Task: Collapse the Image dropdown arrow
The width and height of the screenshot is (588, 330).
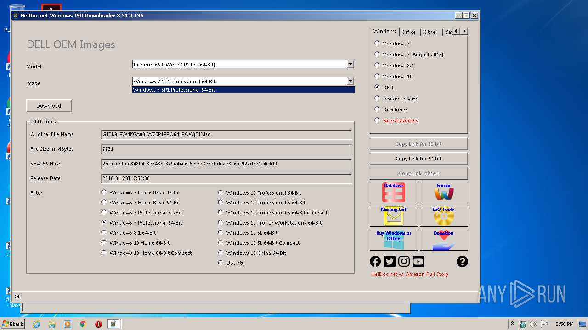Action: (350, 81)
